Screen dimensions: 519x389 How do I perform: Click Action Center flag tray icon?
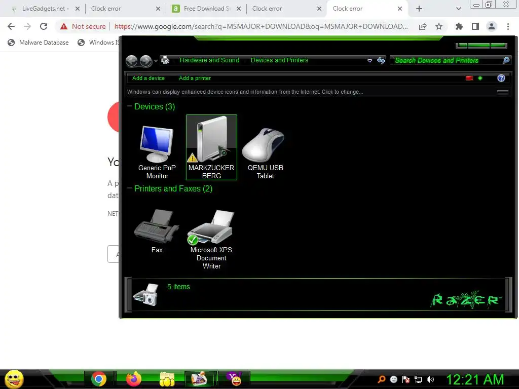click(x=406, y=379)
